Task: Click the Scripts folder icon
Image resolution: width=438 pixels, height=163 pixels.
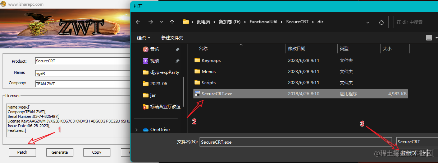Action: pos(197,82)
